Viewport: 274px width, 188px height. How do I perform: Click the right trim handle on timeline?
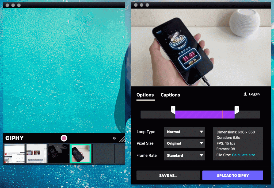[237, 109]
